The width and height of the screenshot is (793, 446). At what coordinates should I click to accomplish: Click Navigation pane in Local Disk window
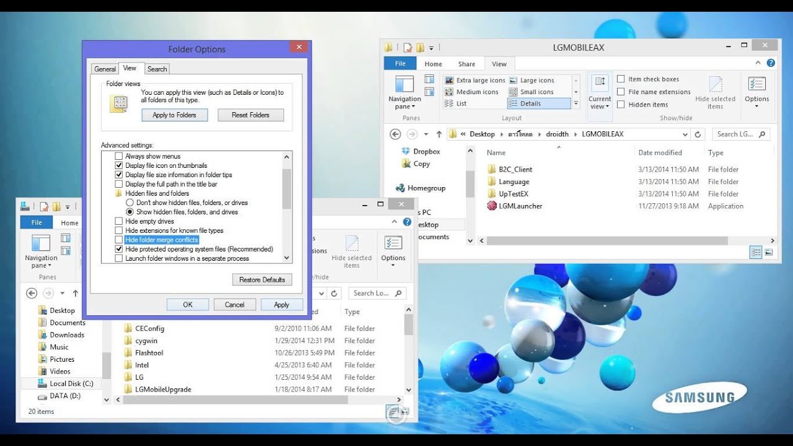[40, 251]
